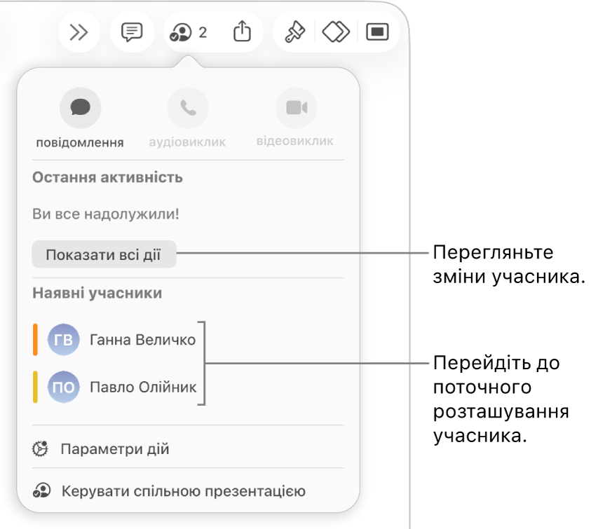The width and height of the screenshot is (591, 529).
Task: Open Керувати спільною презентацією
Action: pyautogui.click(x=188, y=491)
